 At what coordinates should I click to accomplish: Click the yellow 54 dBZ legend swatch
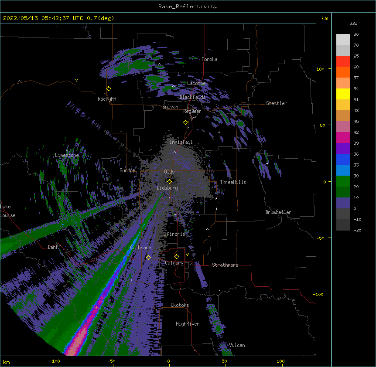click(x=343, y=94)
